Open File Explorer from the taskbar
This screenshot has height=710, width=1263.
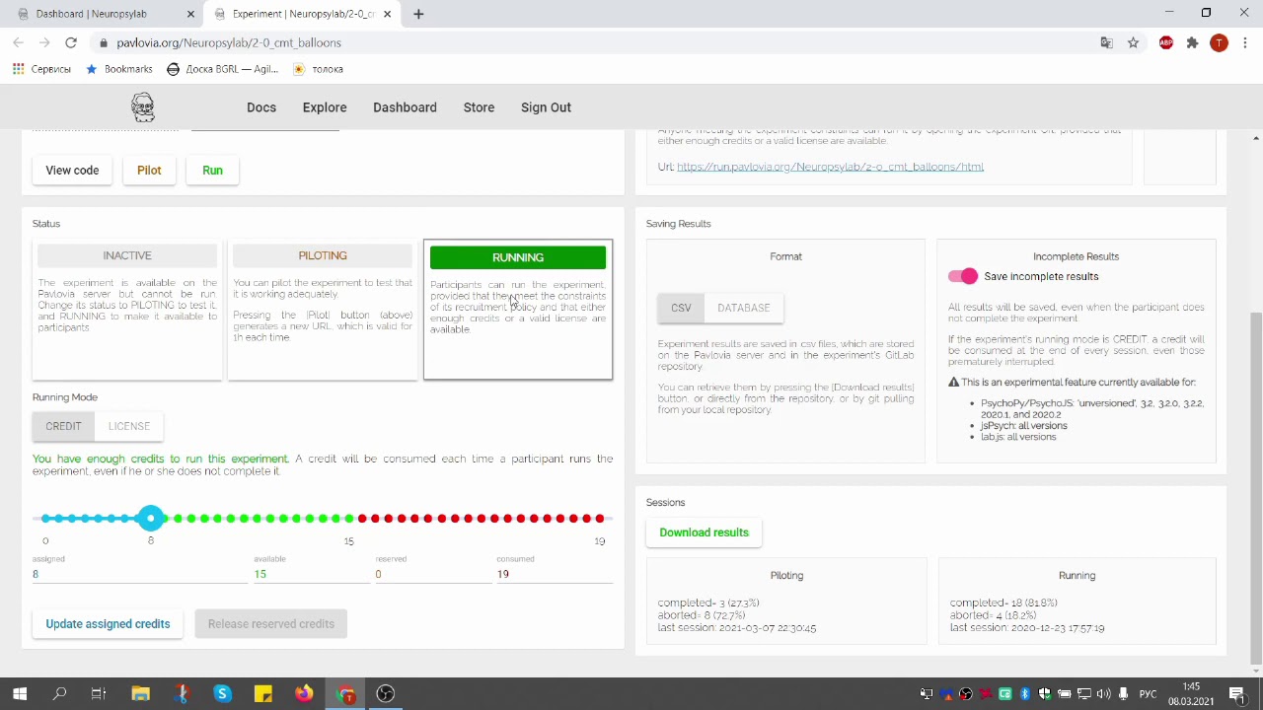point(140,693)
